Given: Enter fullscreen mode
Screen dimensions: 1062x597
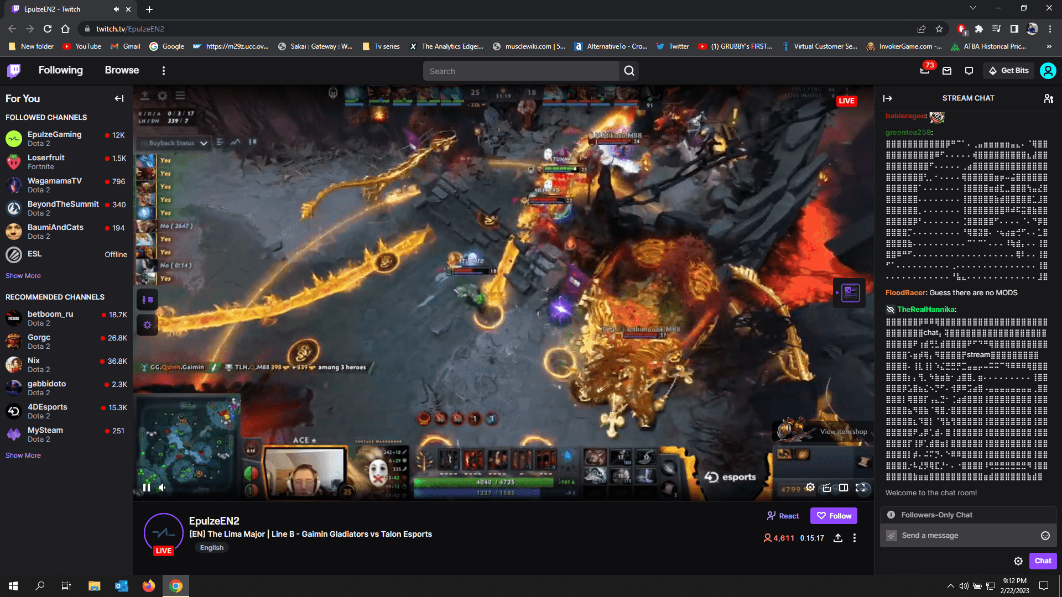Looking at the screenshot, I should pyautogui.click(x=861, y=488).
